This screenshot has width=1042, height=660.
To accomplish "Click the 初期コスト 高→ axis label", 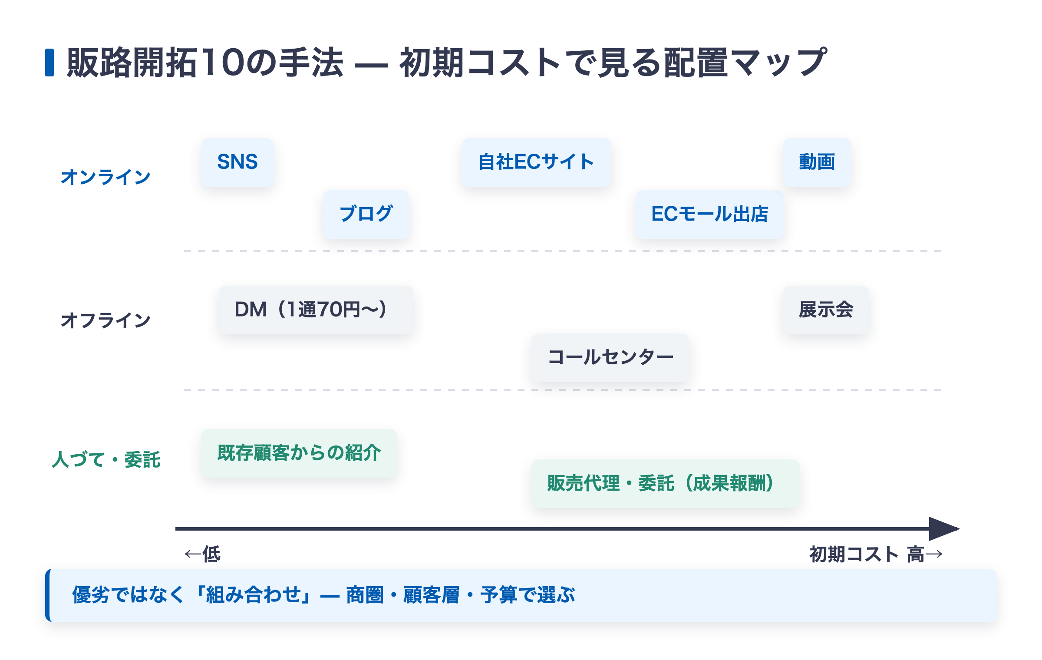I will click(x=876, y=554).
